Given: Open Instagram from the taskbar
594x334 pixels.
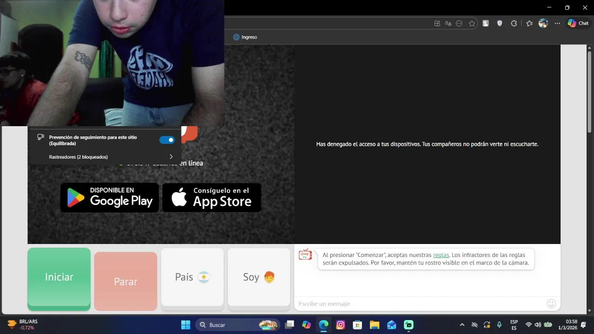Looking at the screenshot, I should click(x=341, y=325).
